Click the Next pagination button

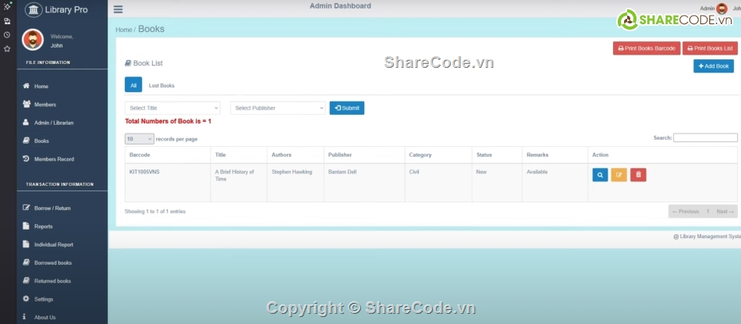pos(725,212)
